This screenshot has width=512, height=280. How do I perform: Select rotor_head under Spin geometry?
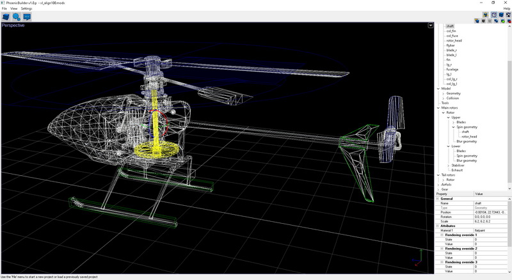[x=468, y=136]
